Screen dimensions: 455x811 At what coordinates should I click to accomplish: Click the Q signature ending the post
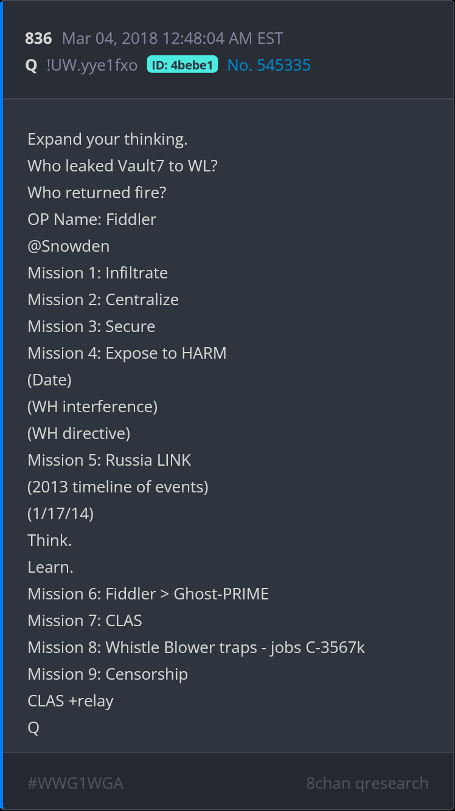(x=33, y=728)
